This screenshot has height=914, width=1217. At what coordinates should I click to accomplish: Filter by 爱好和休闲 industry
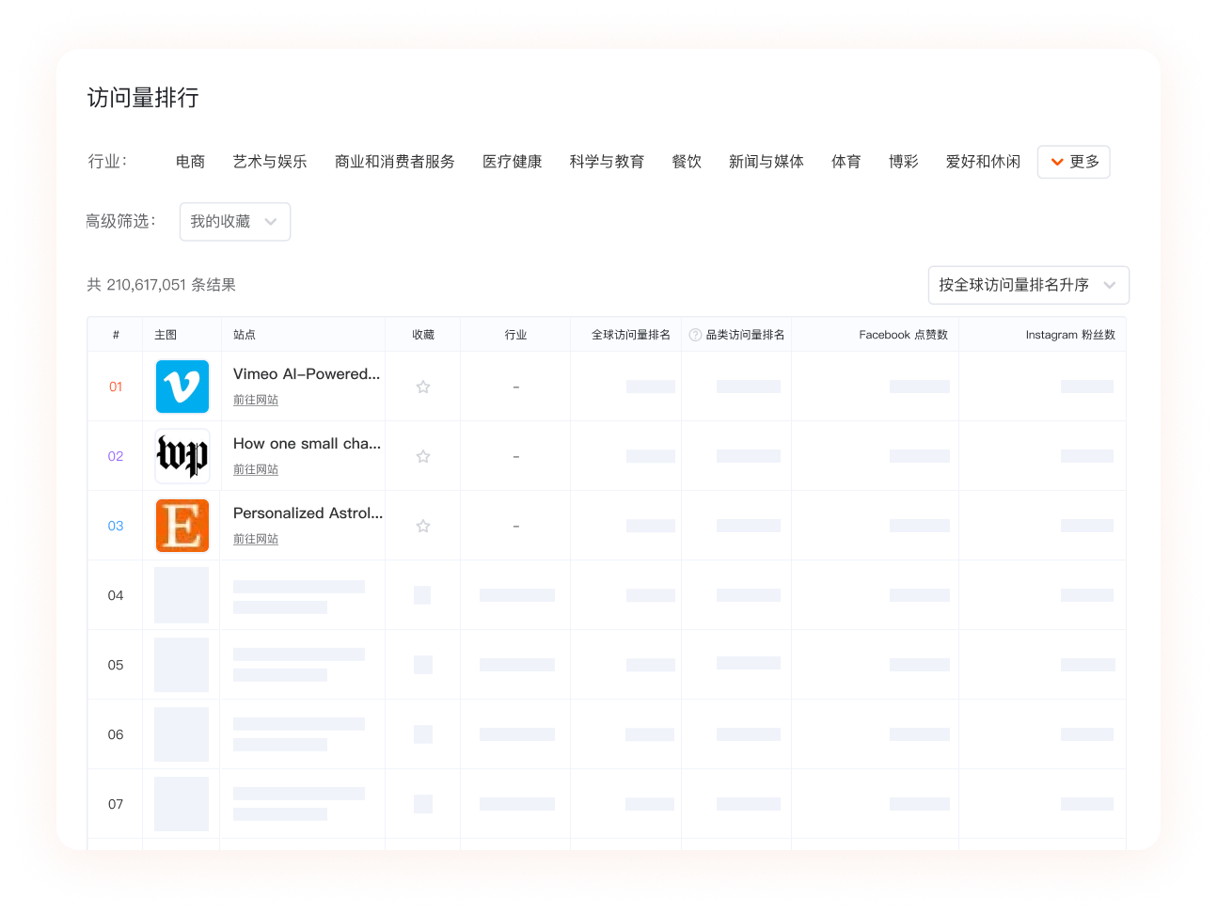982,162
